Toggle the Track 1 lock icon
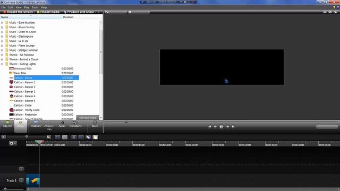 click(21, 180)
